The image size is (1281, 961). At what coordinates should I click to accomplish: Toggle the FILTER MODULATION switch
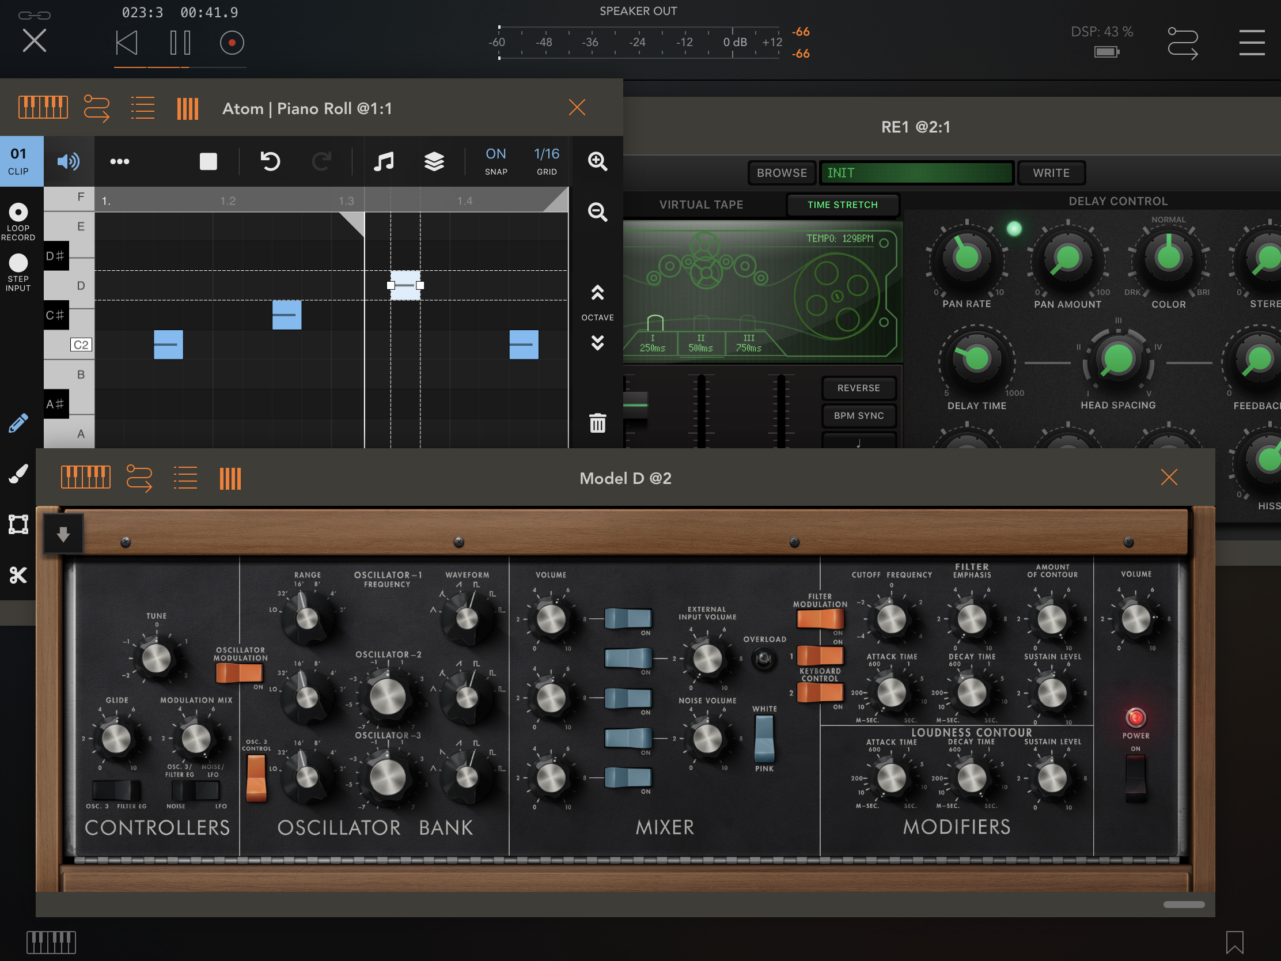click(820, 619)
